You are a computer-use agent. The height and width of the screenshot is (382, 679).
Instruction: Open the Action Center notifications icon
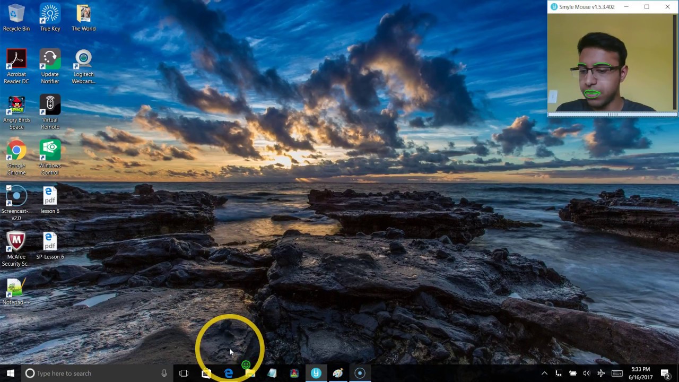point(665,373)
